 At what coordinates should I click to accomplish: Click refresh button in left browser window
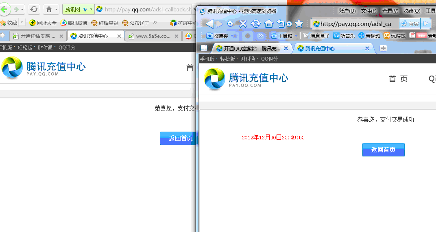coord(34,9)
